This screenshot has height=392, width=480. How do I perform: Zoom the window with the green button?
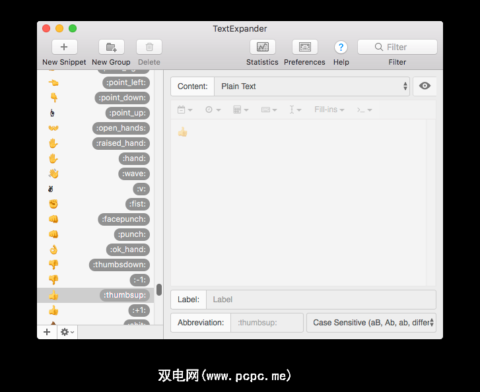tap(73, 28)
